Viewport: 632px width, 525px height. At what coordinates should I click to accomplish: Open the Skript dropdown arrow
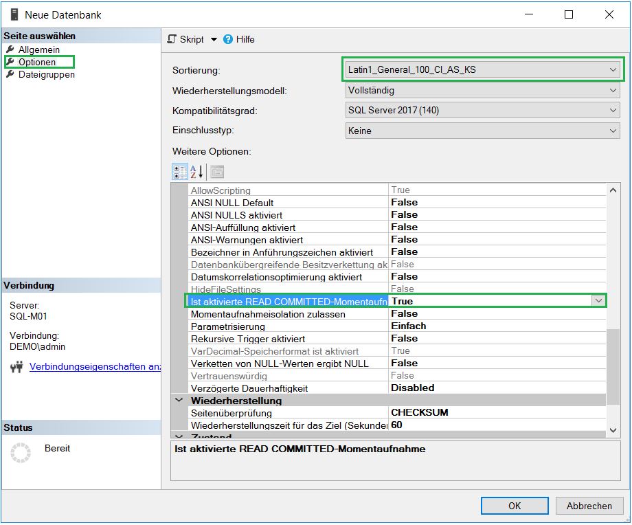coord(214,39)
